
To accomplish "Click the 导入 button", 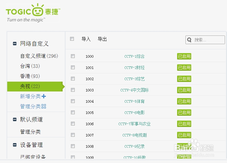I will 86,39.
